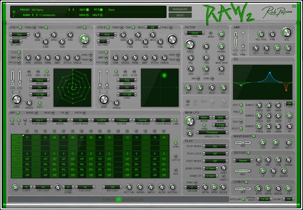Toggle the OSC1 on/off LED
Image resolution: width=303 pixels, height=210 pixels.
pos(20,27)
